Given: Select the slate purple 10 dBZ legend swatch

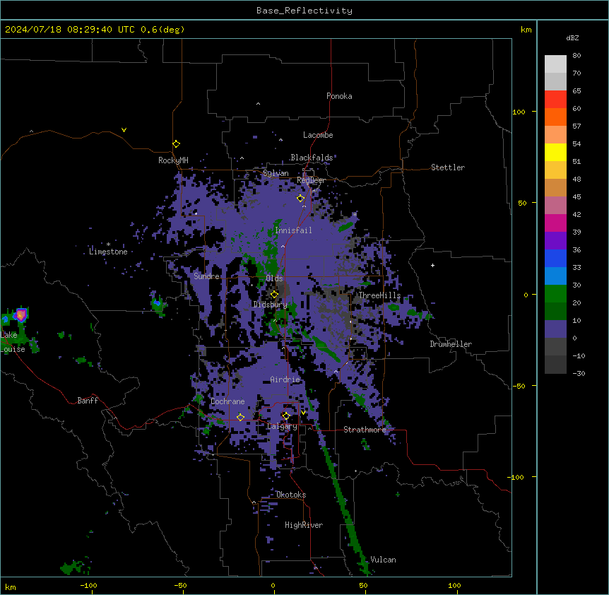Looking at the screenshot, I should [x=555, y=329].
